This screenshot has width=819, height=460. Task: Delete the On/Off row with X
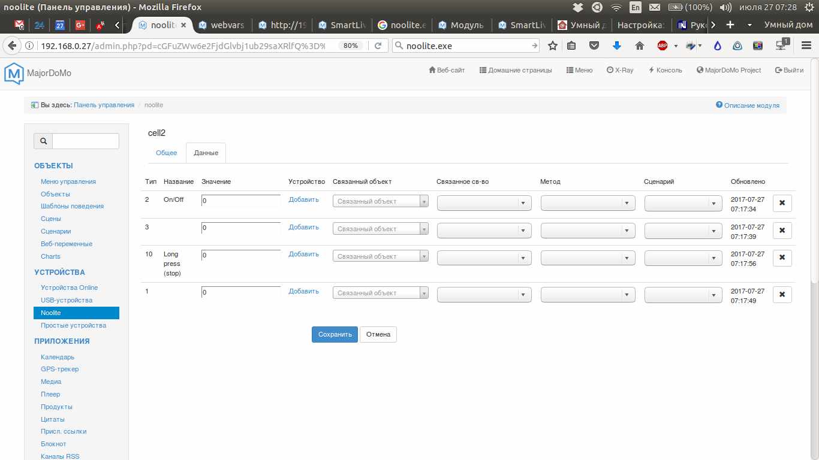[x=782, y=203]
